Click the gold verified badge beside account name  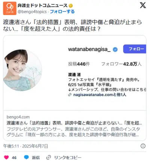pyautogui.click(x=70, y=6)
